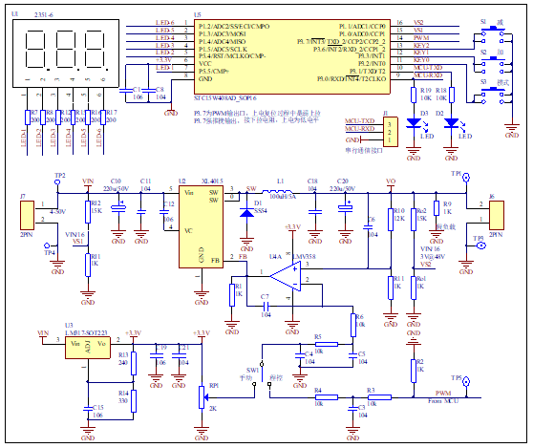
Task: Click pushbutton S1 symbol
Action: point(493,34)
